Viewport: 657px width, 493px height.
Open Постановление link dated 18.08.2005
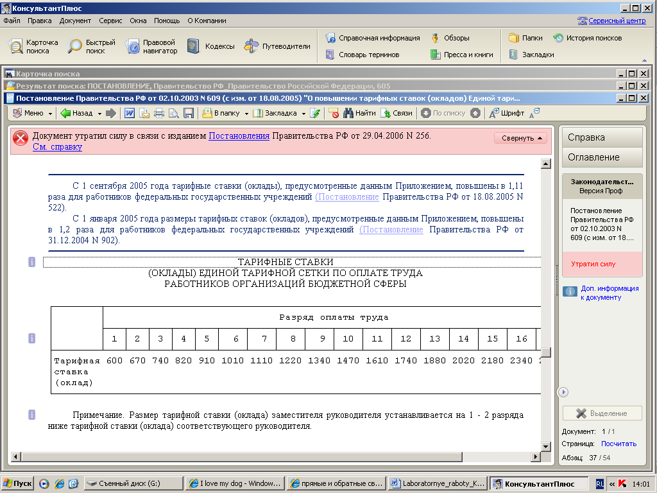347,196
